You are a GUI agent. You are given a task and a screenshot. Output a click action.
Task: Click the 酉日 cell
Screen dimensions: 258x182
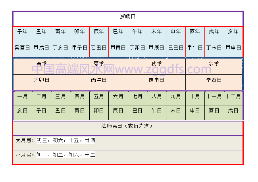coord(214,113)
